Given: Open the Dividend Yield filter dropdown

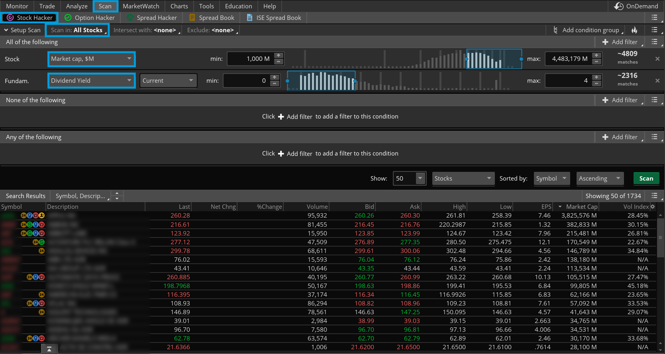Looking at the screenshot, I should pyautogui.click(x=91, y=81).
